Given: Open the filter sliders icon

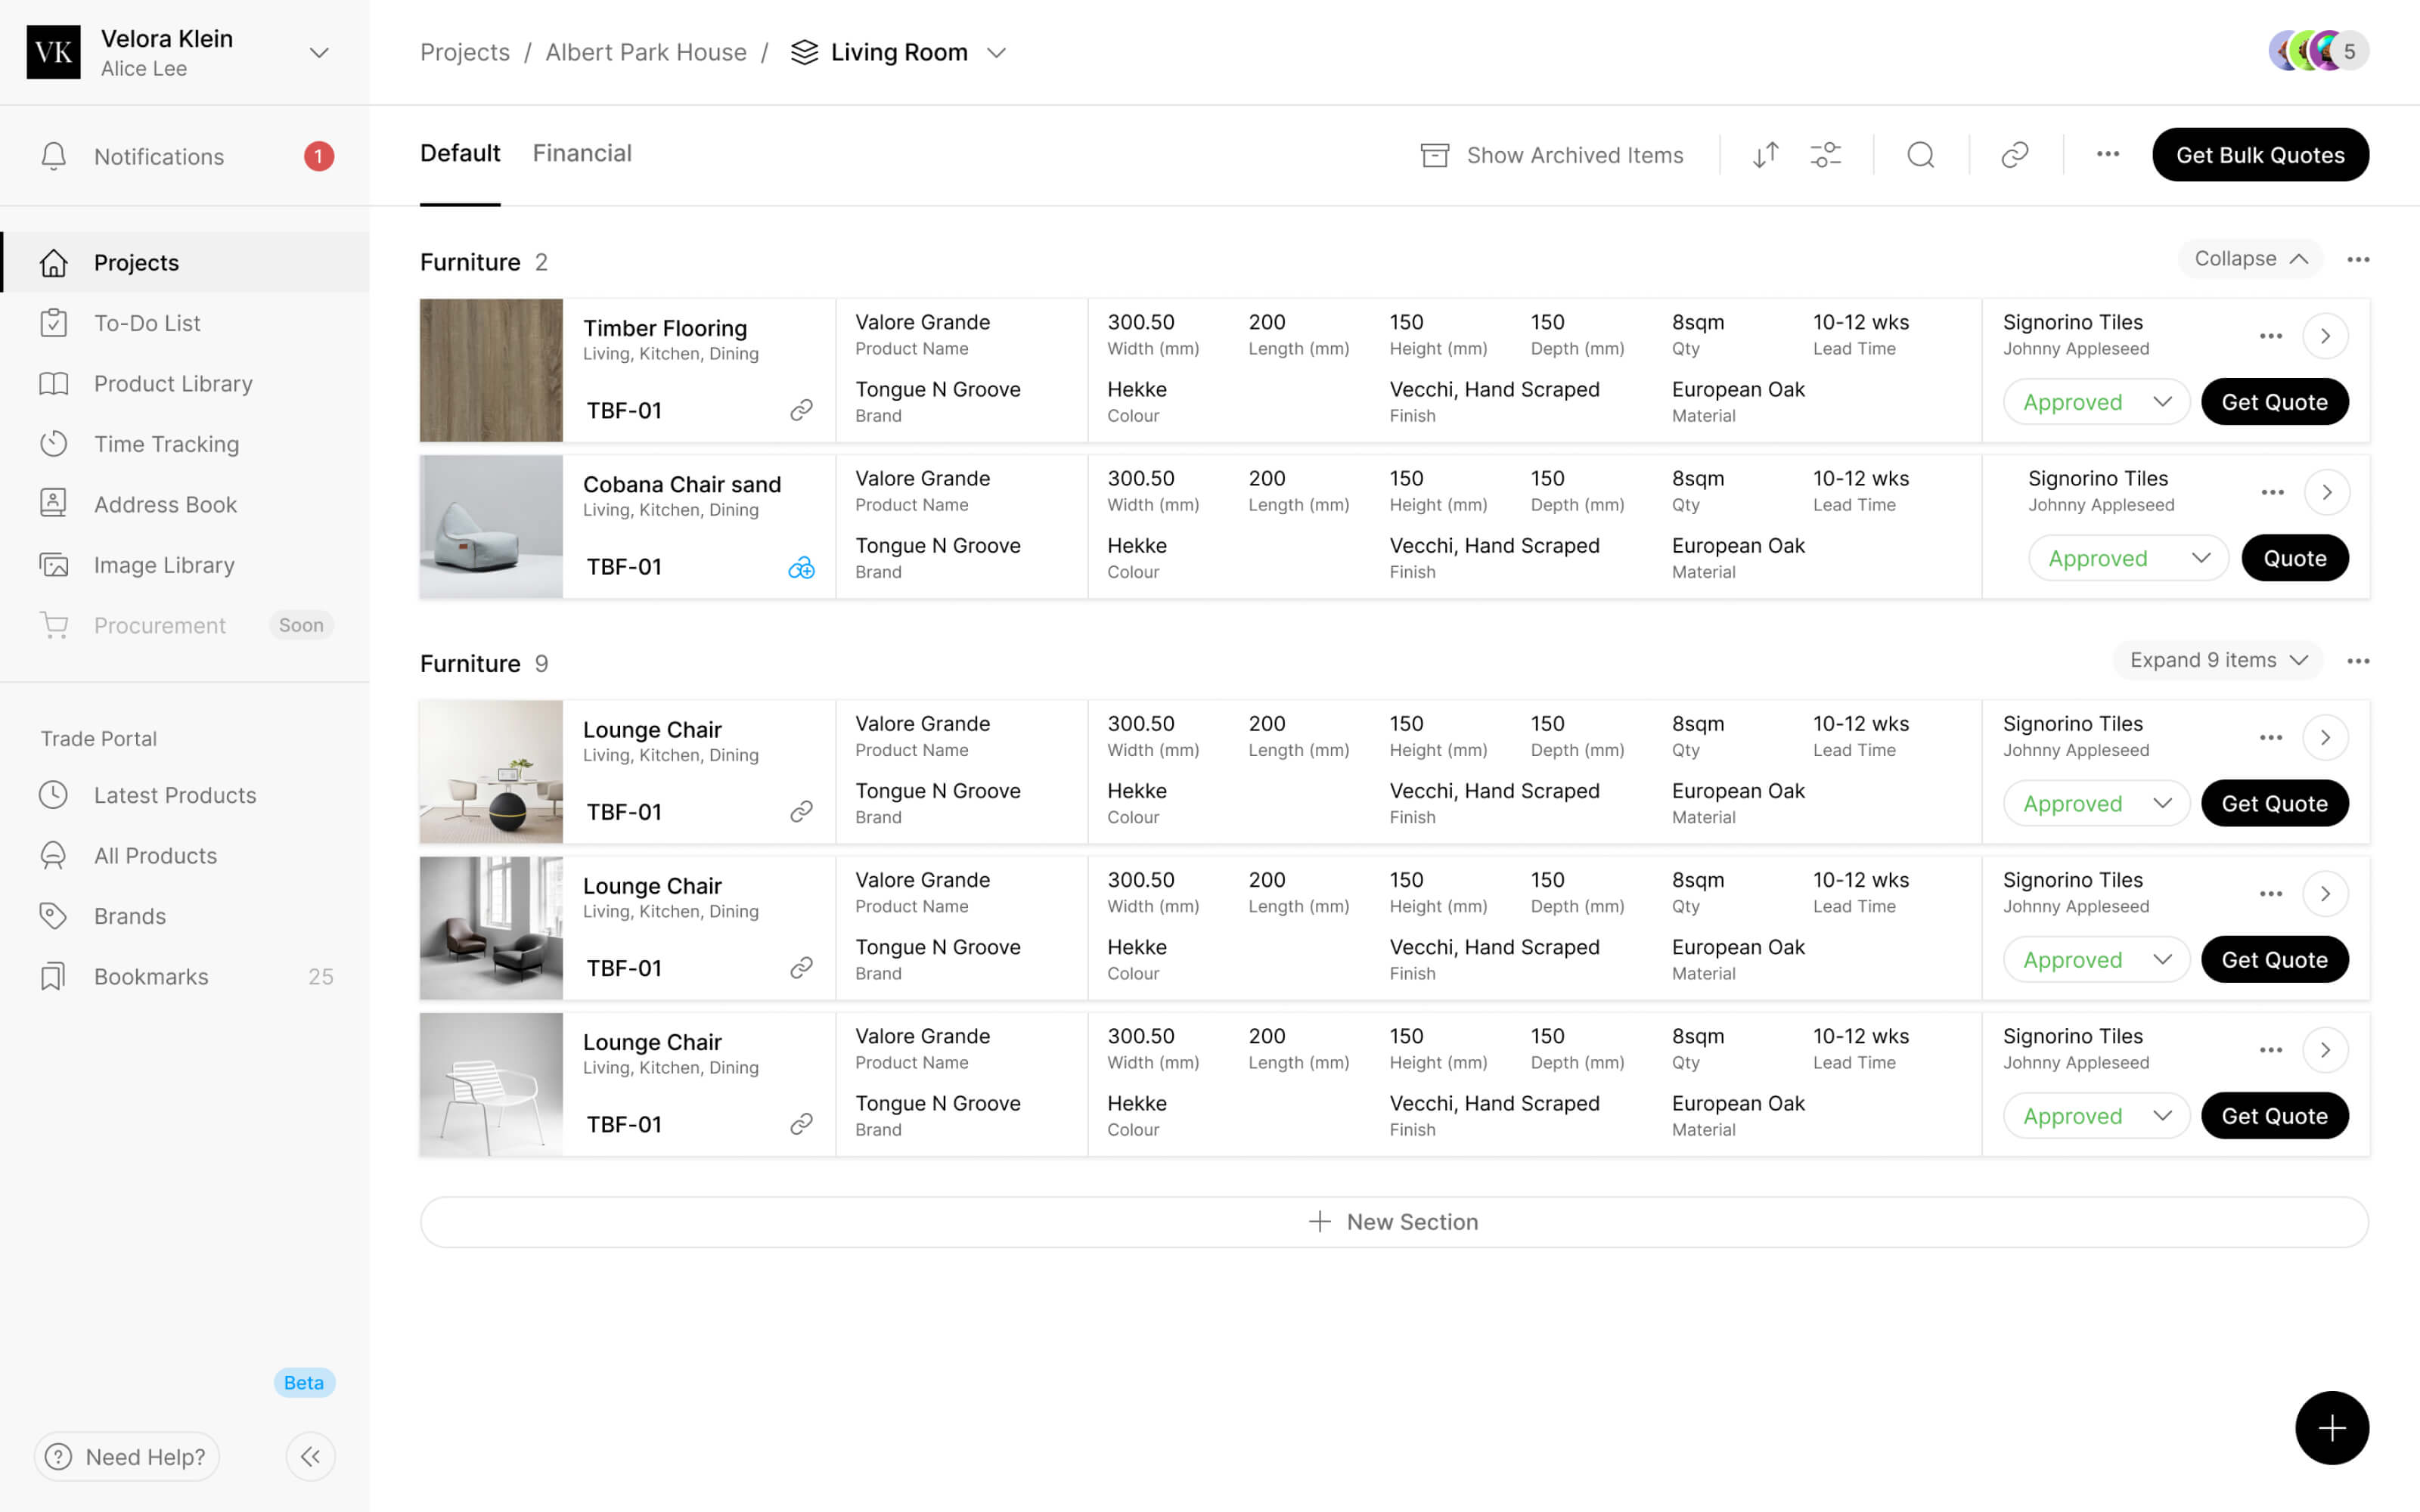Looking at the screenshot, I should 1825,155.
